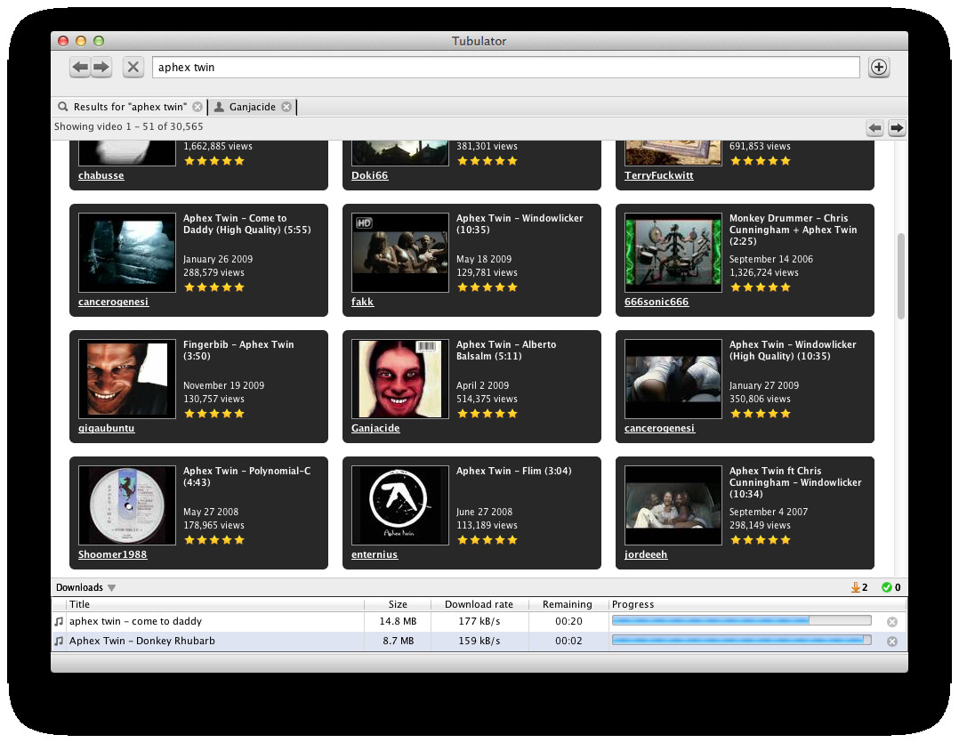This screenshot has height=743, width=959.
Task: Click the plus button beside search field
Action: (879, 67)
